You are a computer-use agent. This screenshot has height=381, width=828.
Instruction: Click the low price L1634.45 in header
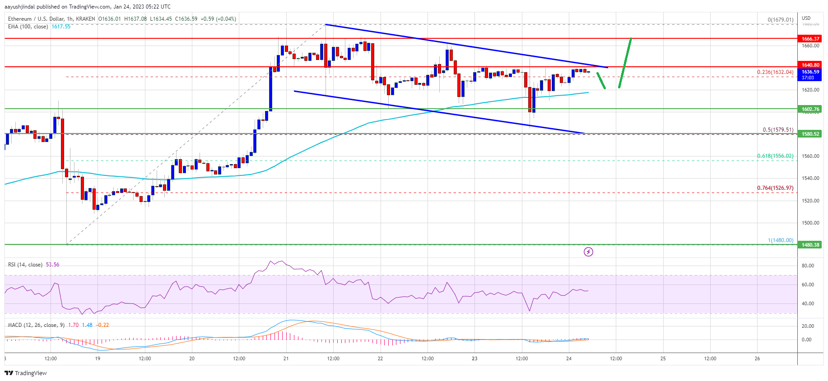click(161, 19)
